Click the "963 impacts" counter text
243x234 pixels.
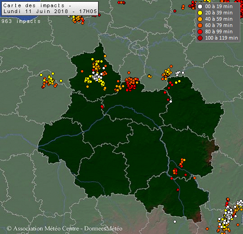point(21,21)
